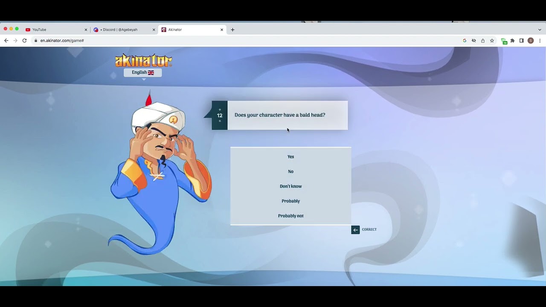546x307 pixels.
Task: Answer No to the bald head question
Action: click(290, 171)
